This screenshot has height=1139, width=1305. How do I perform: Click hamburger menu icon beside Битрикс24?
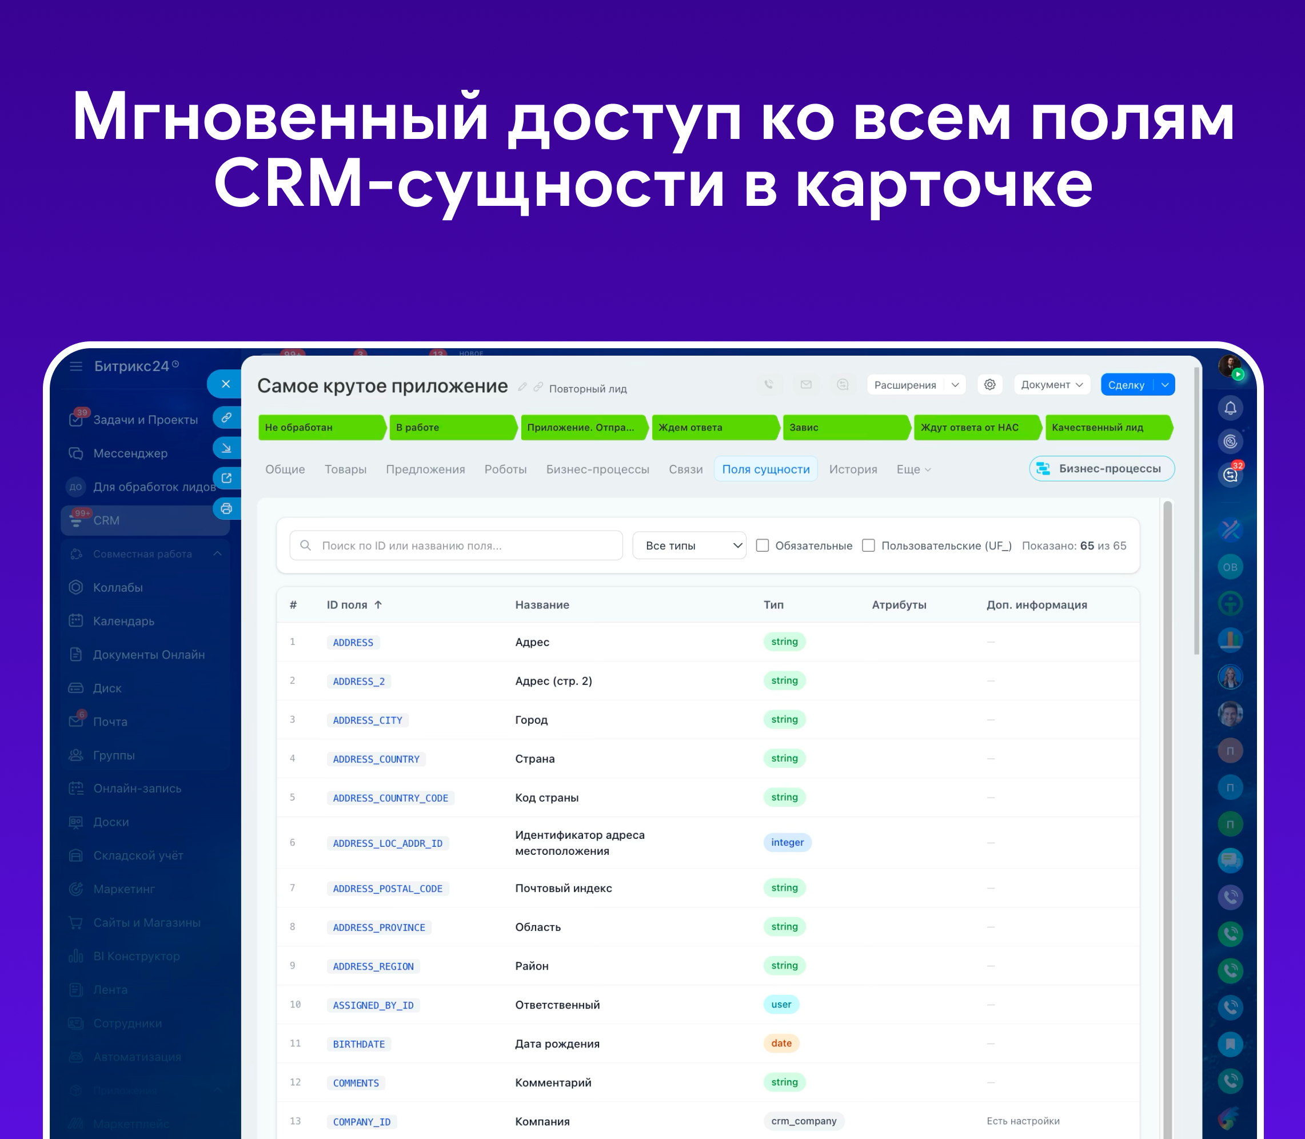[75, 366]
